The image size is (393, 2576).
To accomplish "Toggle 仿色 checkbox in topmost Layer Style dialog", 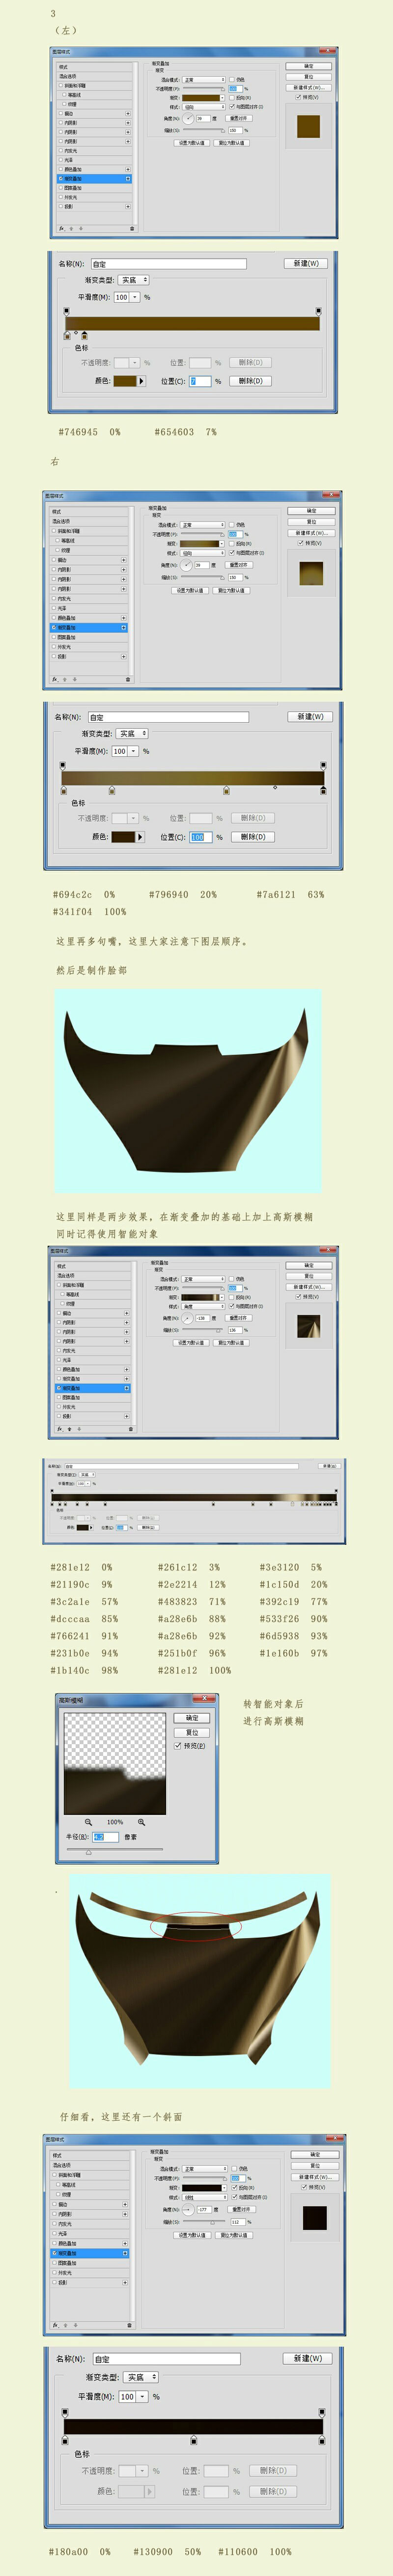I will [x=232, y=79].
